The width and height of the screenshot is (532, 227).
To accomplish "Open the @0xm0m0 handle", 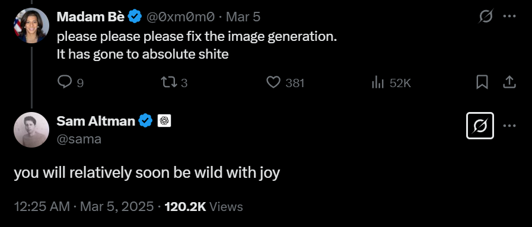I will click(180, 17).
